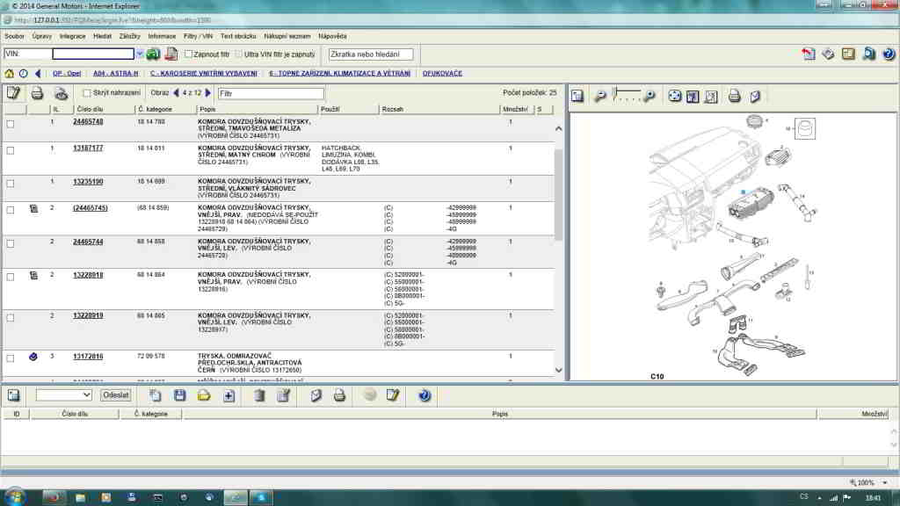Print the parts list with printer icon
The width and height of the screenshot is (900, 506).
[37, 93]
